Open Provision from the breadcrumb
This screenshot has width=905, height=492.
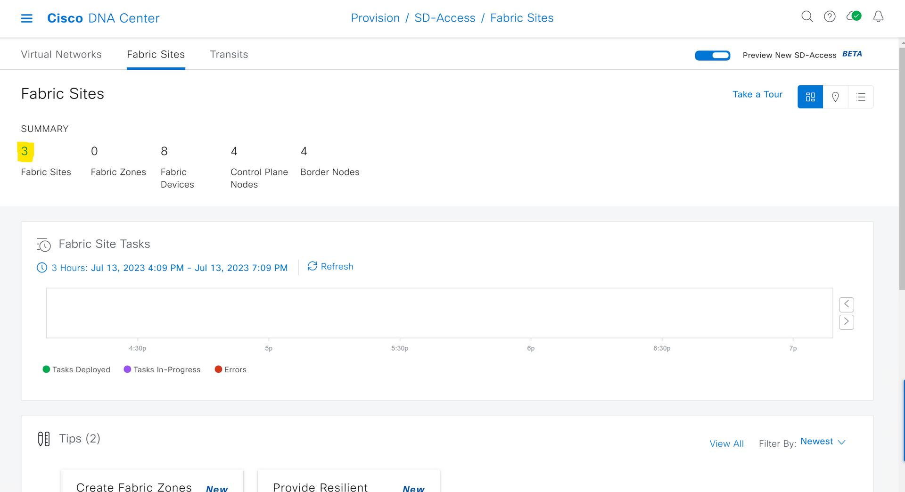[375, 17]
